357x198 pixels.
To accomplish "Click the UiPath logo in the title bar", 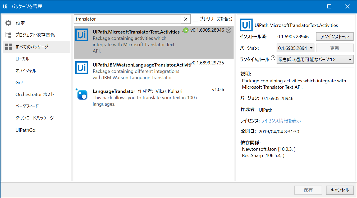I will point(5,6).
